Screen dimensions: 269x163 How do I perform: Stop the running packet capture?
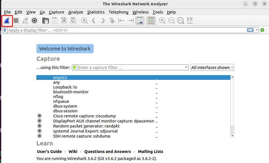16,21
